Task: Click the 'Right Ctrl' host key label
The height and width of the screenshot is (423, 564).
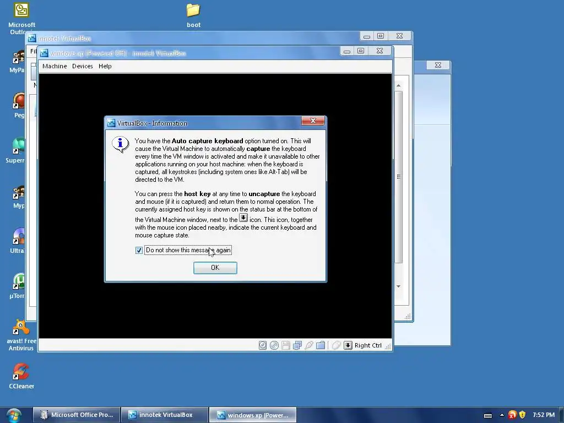Action: coord(368,345)
